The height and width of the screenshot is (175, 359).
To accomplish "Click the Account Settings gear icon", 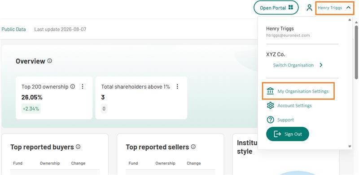I will pos(271,105).
